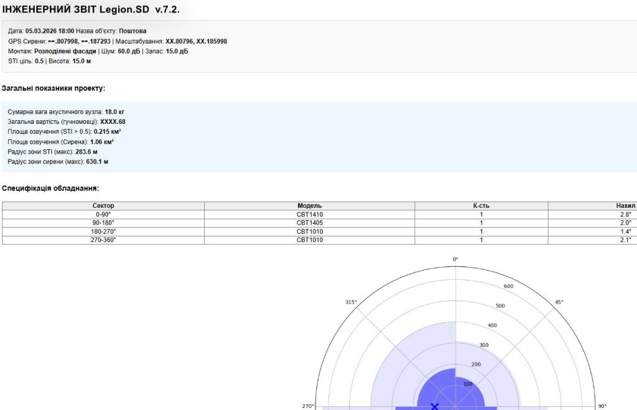Screen dimensions: 637x410
Task: Click the blue X marker on polar chart
Action: pos(435,406)
